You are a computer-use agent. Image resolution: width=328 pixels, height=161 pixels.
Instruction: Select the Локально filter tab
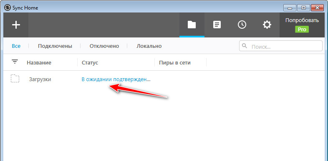tap(149, 46)
